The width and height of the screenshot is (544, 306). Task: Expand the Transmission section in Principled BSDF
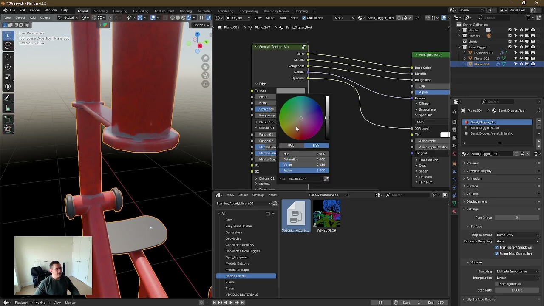pos(428,160)
